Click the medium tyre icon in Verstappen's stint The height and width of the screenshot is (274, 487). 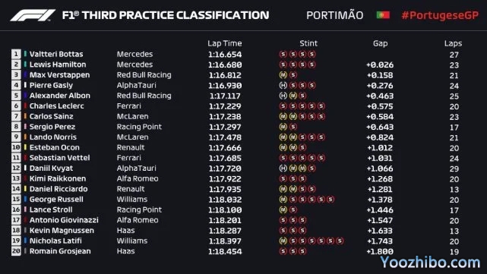tap(283, 75)
